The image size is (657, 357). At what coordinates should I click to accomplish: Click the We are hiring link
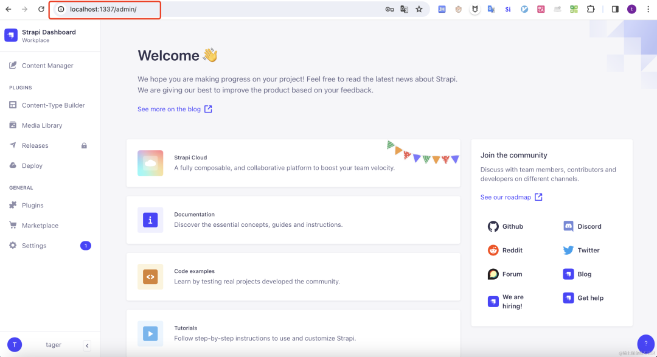(506, 301)
